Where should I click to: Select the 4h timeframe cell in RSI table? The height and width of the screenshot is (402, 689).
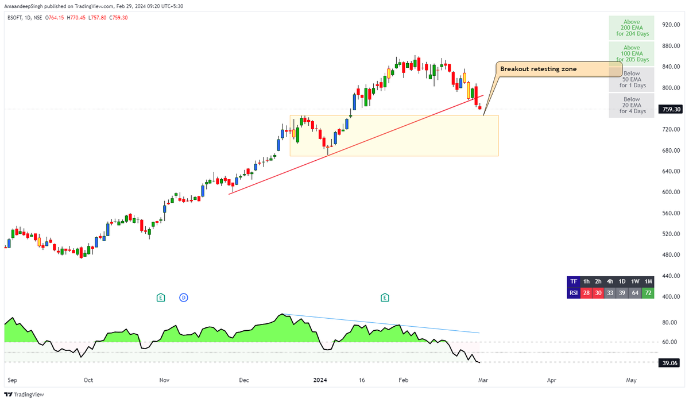pyautogui.click(x=610, y=281)
